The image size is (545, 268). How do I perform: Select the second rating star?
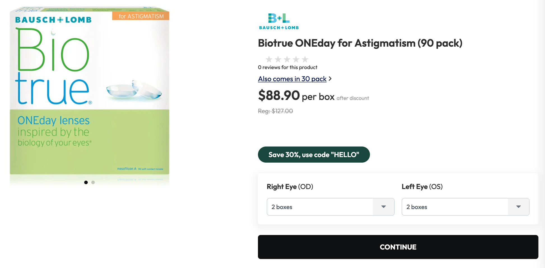coord(278,59)
